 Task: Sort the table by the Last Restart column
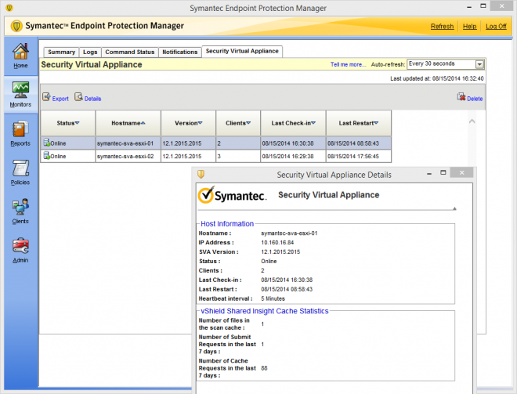(x=359, y=123)
